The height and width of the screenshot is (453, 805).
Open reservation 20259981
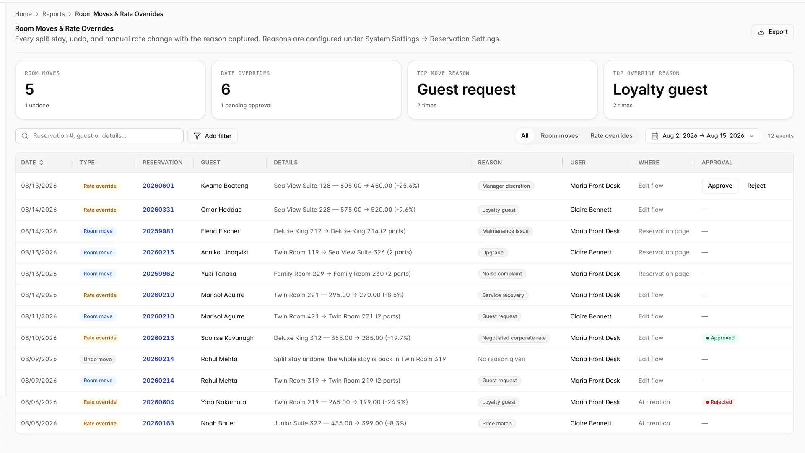coord(158,231)
